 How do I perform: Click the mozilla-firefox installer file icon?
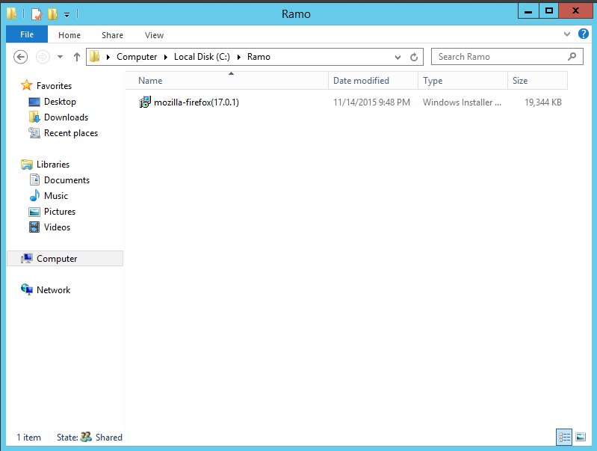pyautogui.click(x=145, y=102)
